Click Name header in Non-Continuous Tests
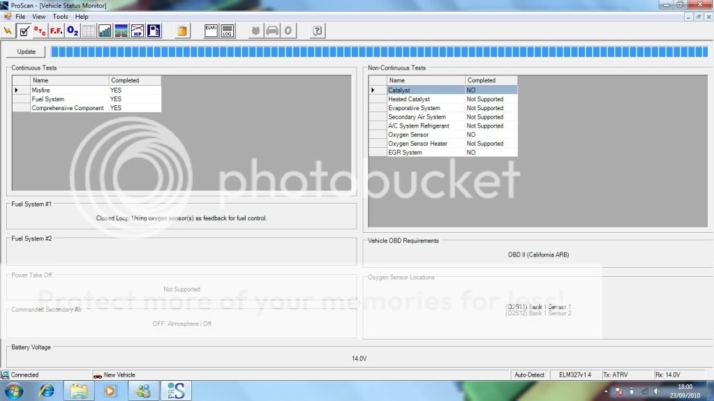The width and height of the screenshot is (714, 401). click(x=426, y=80)
